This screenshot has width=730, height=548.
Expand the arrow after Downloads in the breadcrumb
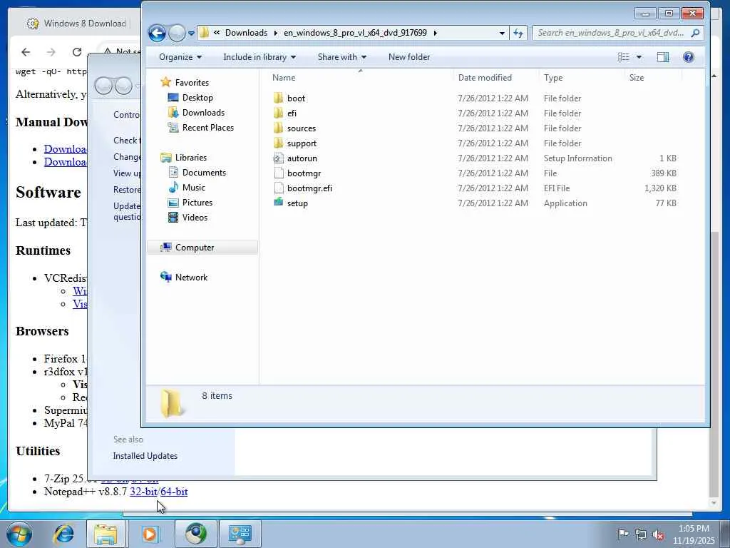[x=275, y=33]
